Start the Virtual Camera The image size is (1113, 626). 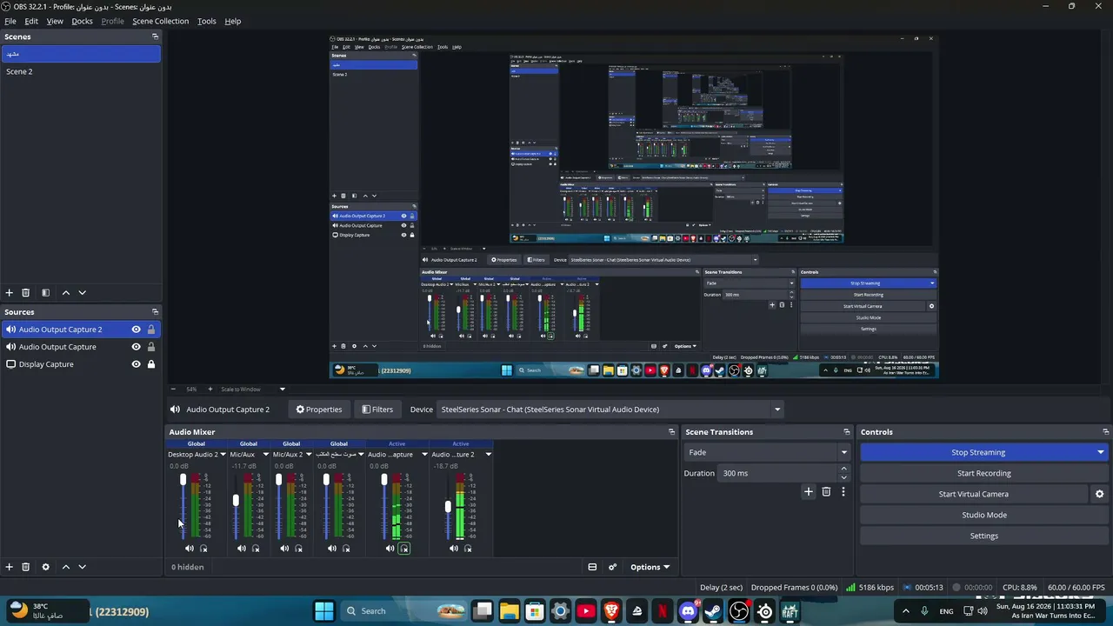click(974, 494)
